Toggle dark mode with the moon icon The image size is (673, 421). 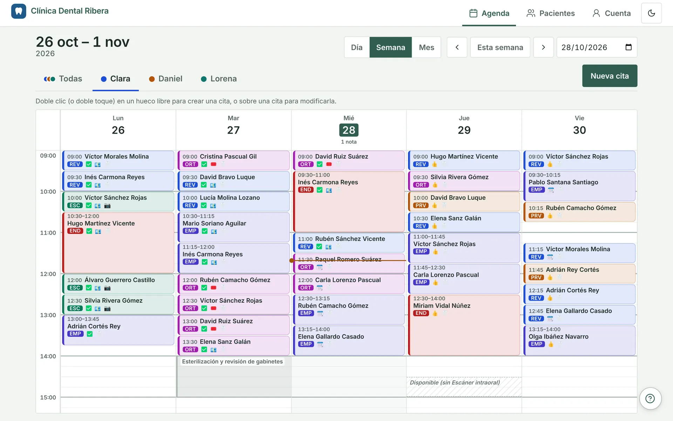tap(651, 13)
